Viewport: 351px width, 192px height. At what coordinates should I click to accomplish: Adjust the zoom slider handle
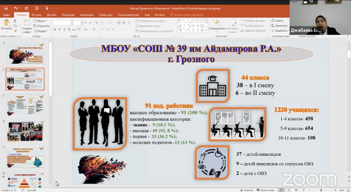coord(321,190)
